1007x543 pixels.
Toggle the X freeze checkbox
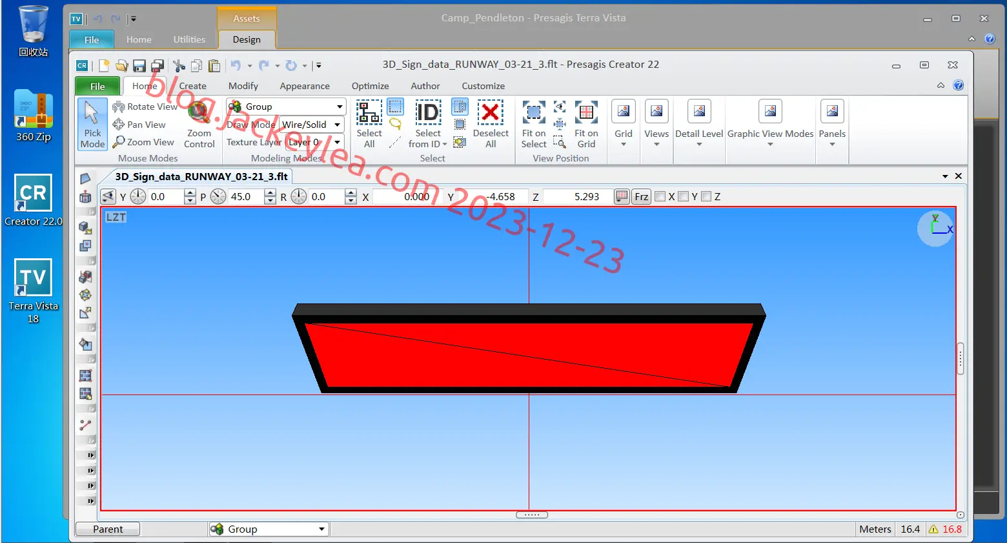point(660,197)
